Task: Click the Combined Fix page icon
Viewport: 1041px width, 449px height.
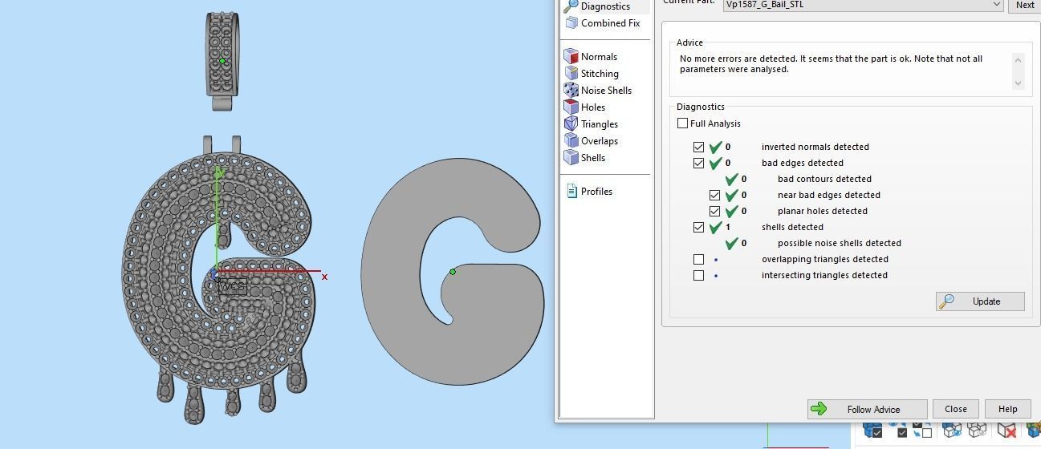Action: (571, 23)
